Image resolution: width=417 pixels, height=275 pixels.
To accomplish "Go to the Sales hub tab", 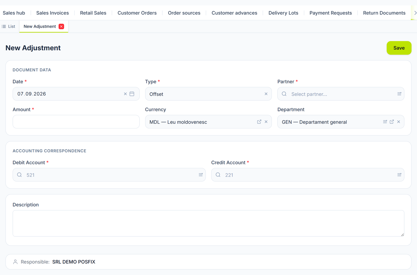I will pos(14,13).
